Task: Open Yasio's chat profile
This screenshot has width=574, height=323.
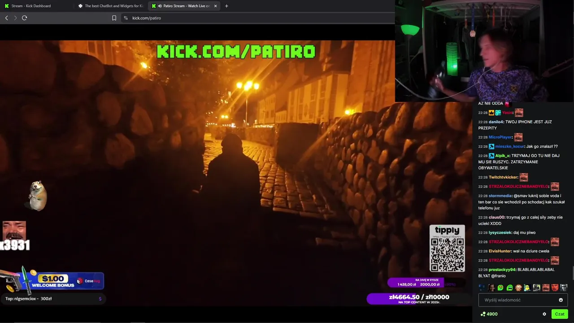Action: [507, 113]
